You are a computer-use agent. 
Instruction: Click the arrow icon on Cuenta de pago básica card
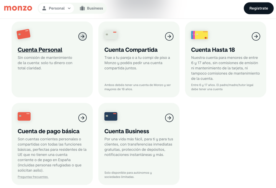tap(83, 118)
